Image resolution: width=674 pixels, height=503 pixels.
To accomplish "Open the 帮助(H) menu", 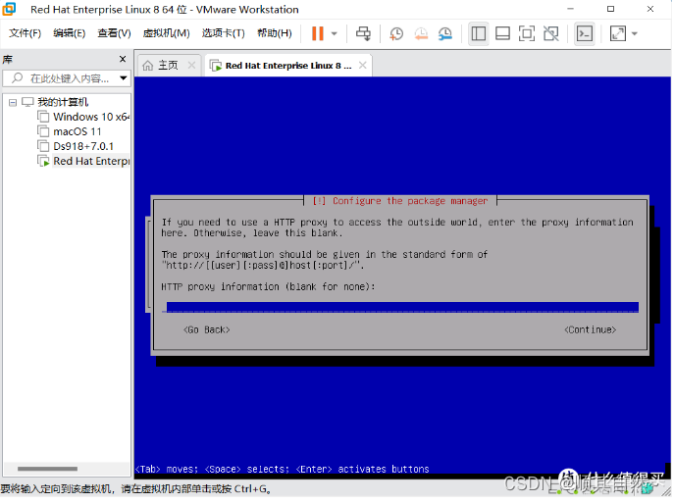I will tap(275, 33).
